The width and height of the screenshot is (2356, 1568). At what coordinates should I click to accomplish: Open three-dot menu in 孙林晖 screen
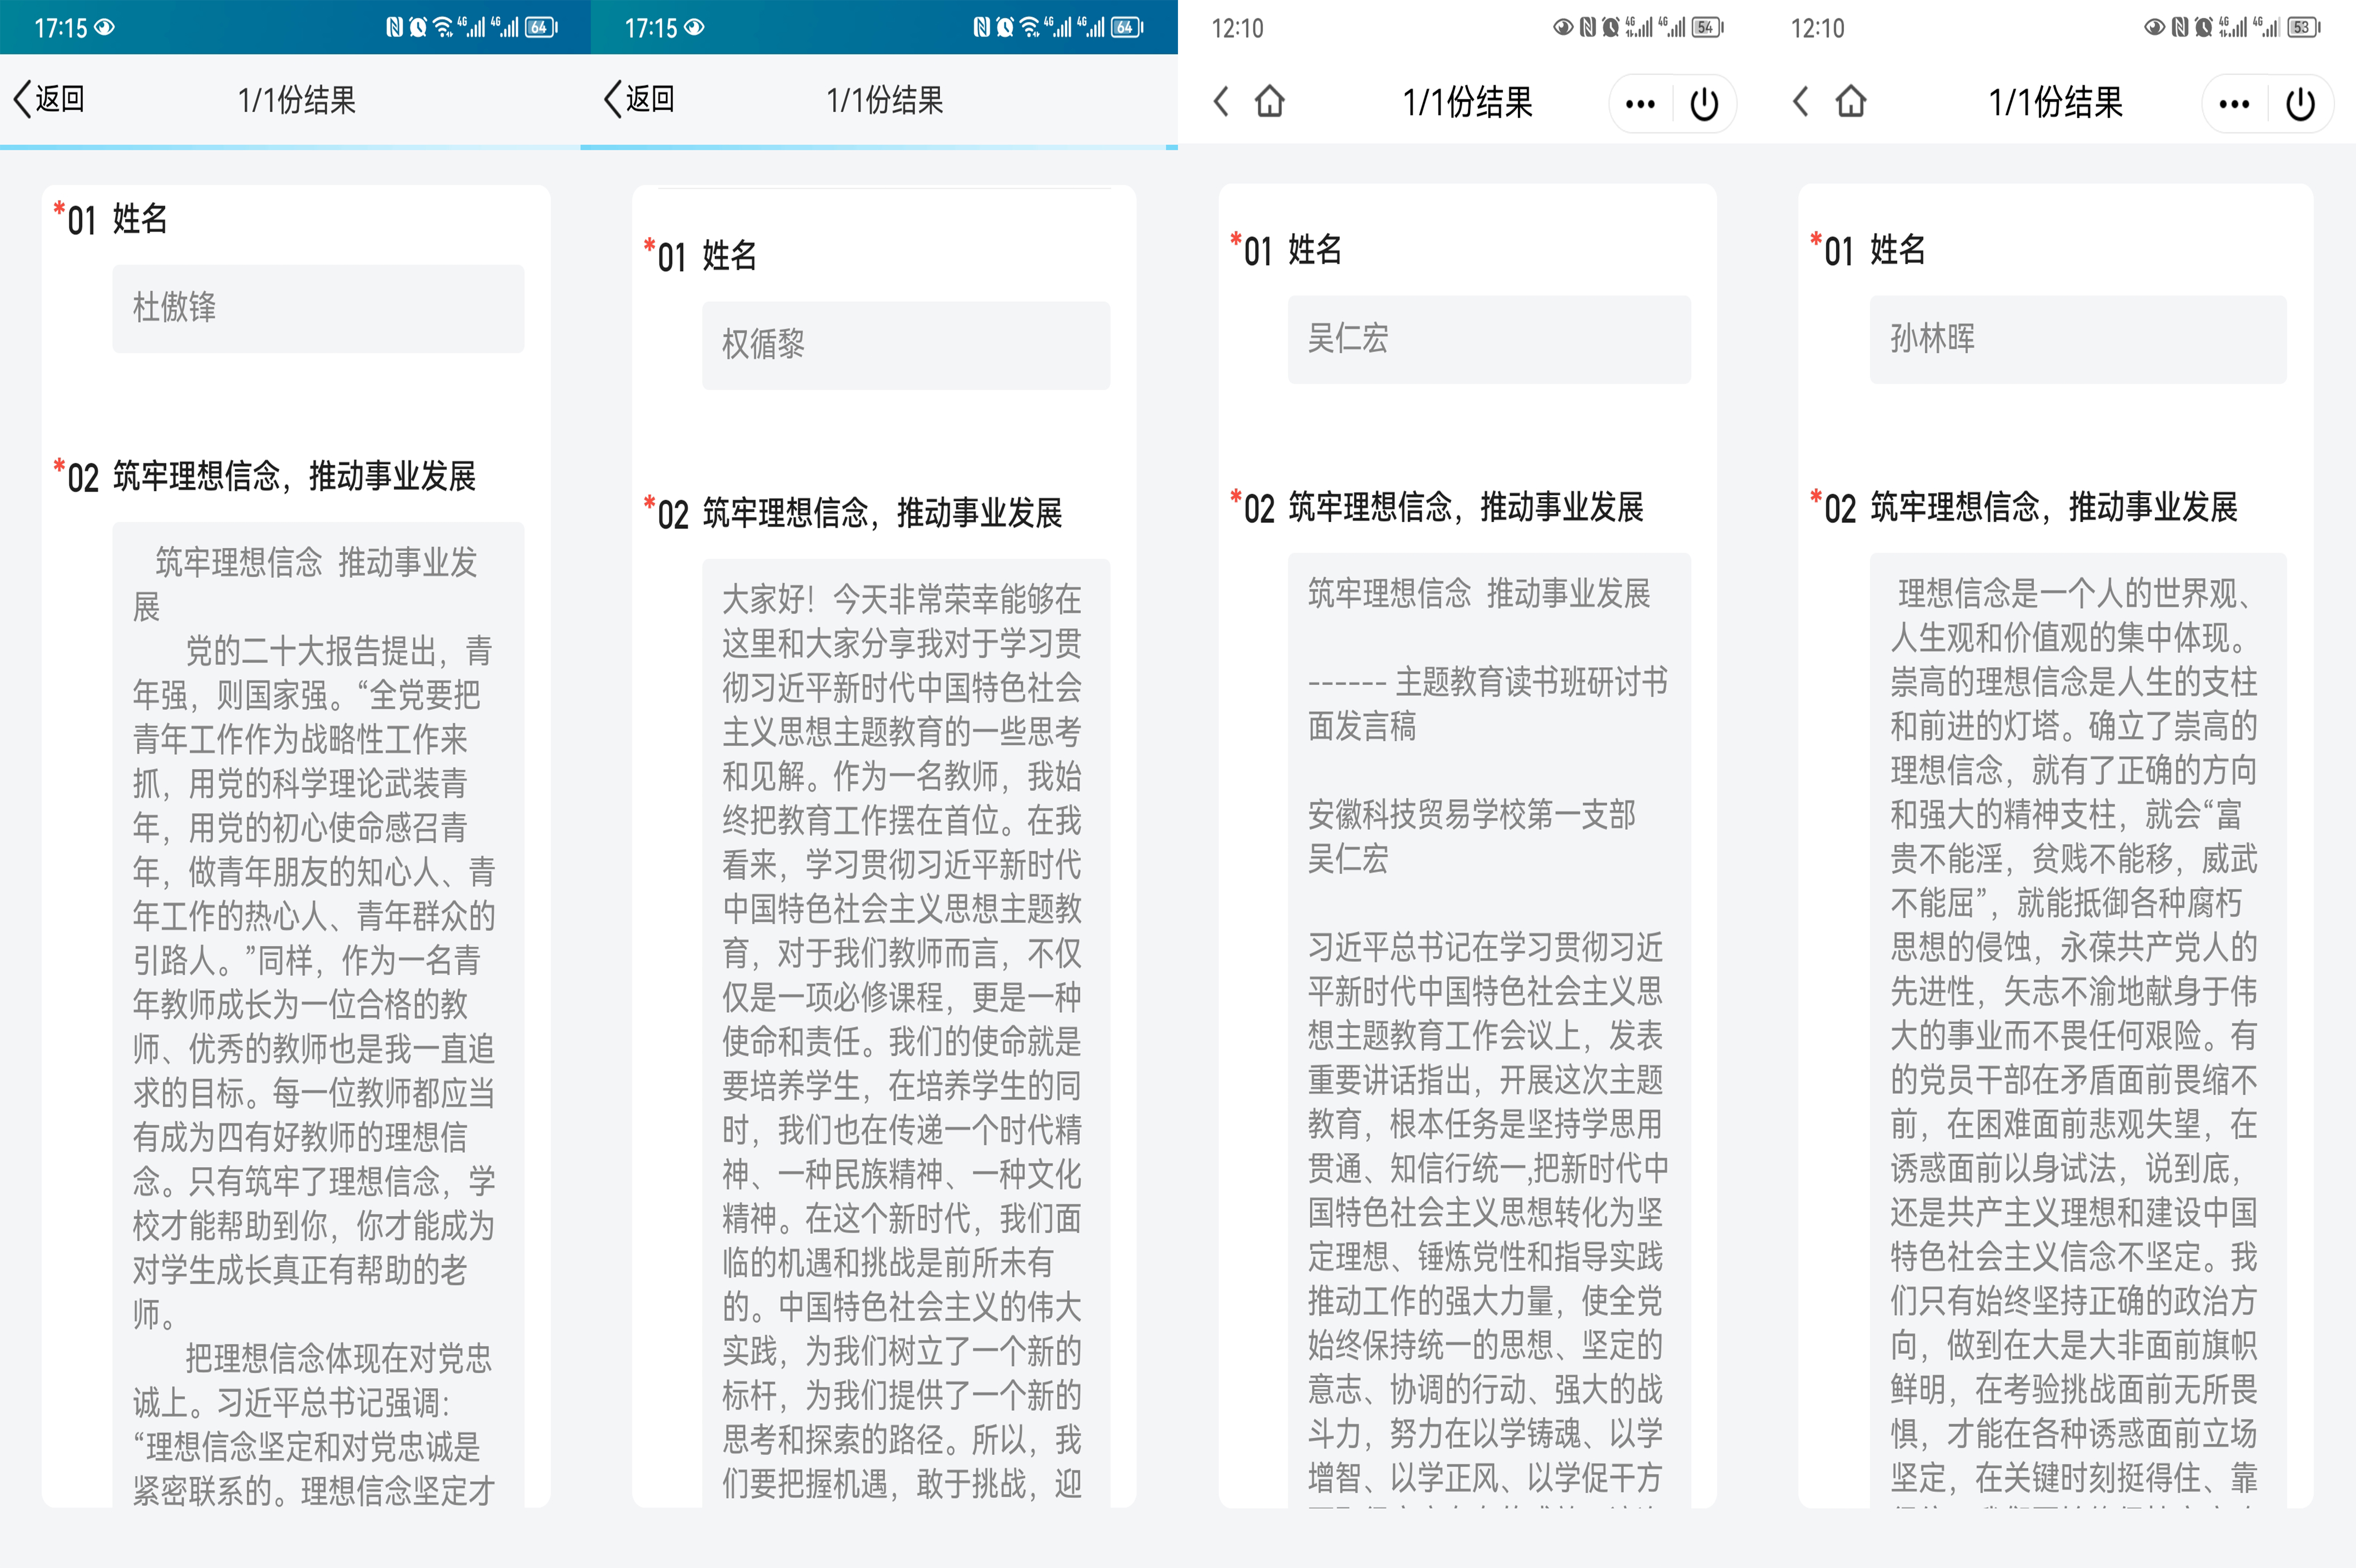tap(2234, 104)
